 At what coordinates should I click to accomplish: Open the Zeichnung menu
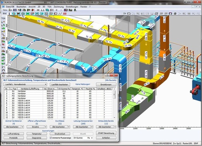coord(59,7)
